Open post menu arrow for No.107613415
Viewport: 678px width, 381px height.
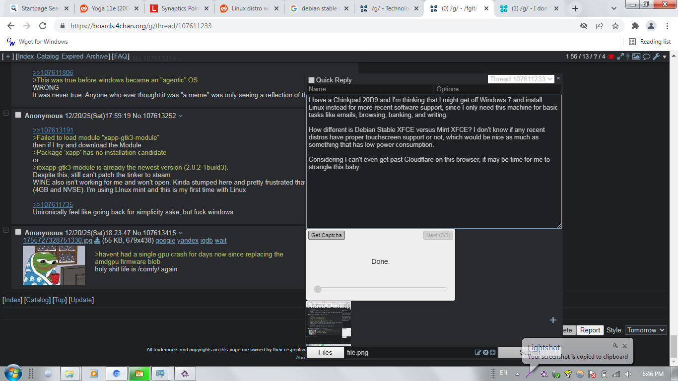click(181, 233)
